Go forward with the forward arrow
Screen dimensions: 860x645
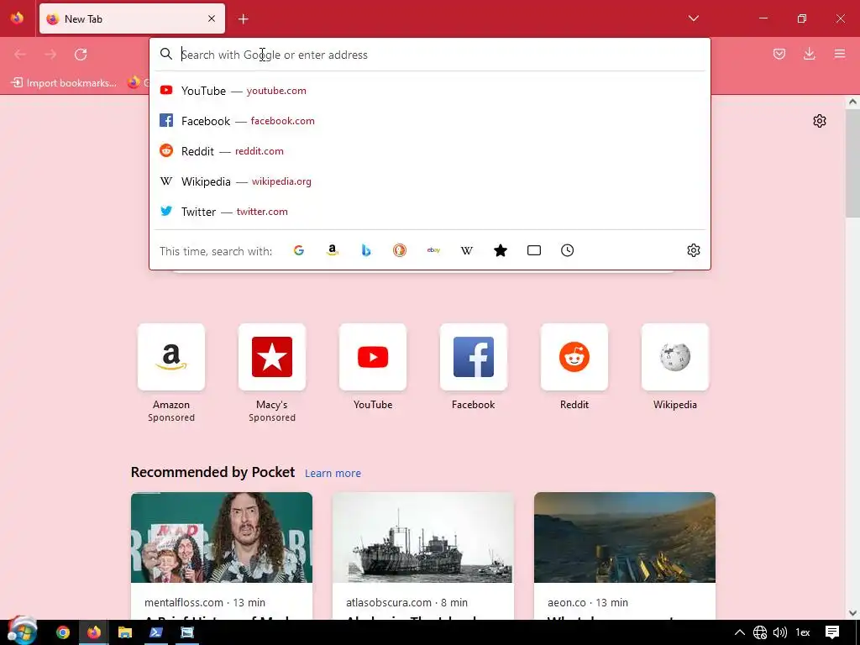[x=50, y=55]
